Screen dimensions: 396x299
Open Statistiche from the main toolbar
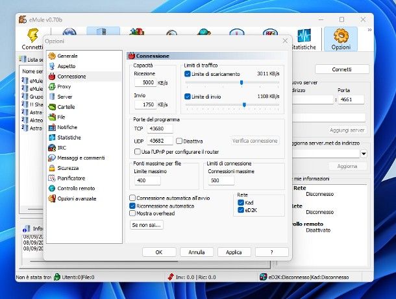(x=304, y=39)
